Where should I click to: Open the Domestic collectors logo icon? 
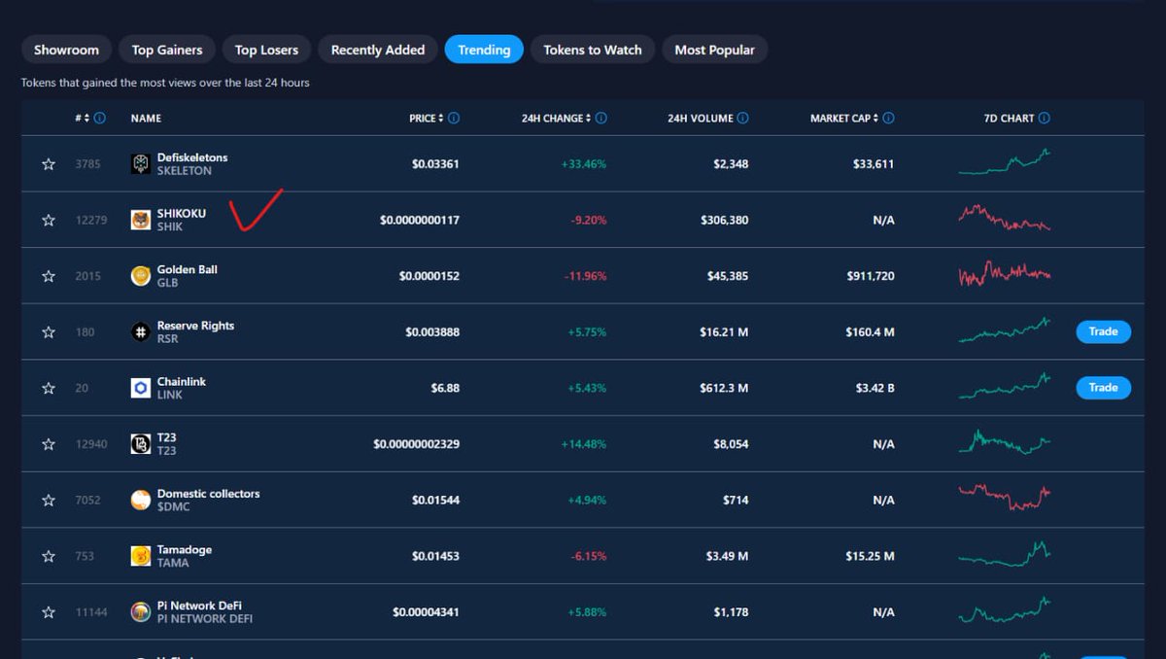pos(141,501)
